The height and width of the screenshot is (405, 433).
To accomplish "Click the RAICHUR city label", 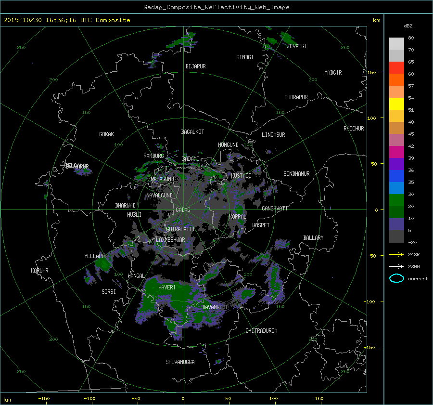I will point(354,129).
